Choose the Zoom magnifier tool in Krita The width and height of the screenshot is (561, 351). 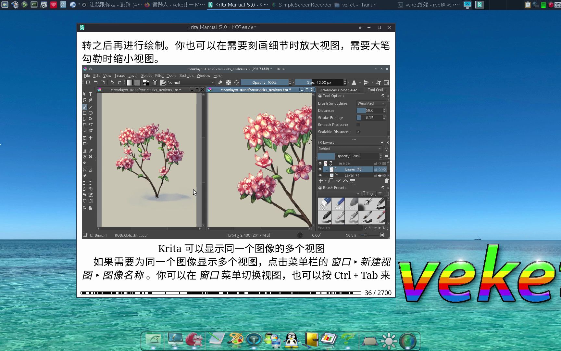pyautogui.click(x=85, y=208)
